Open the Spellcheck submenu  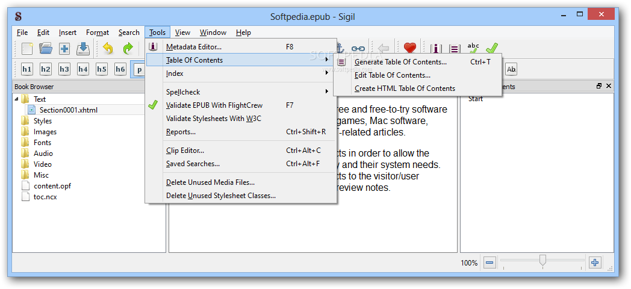click(x=240, y=92)
